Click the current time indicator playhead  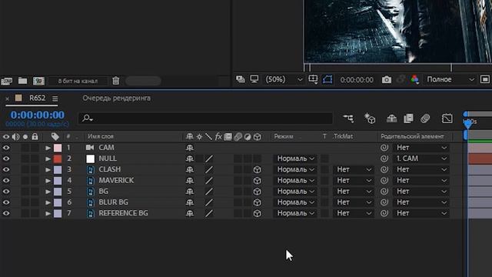467,124
